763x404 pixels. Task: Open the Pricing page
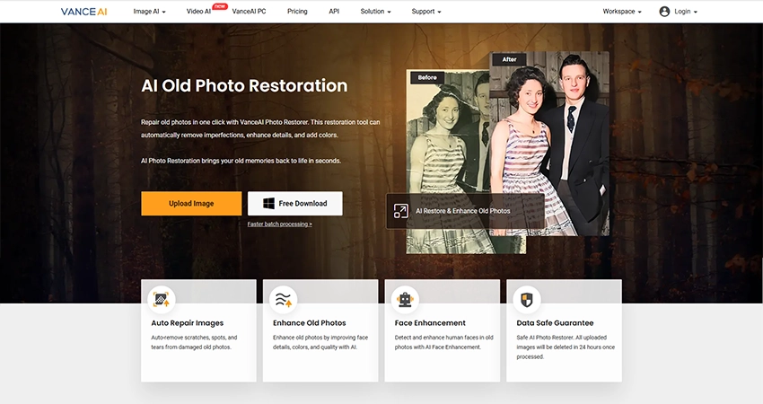coord(297,11)
